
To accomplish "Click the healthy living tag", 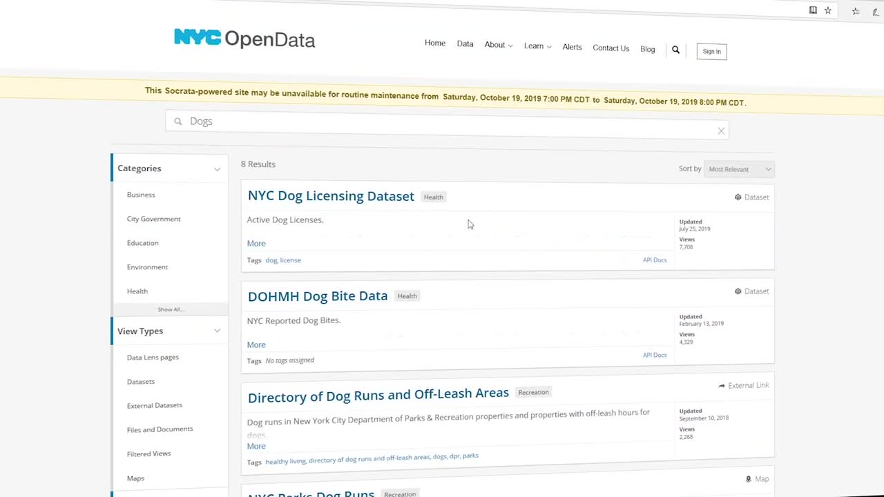I will click(285, 461).
